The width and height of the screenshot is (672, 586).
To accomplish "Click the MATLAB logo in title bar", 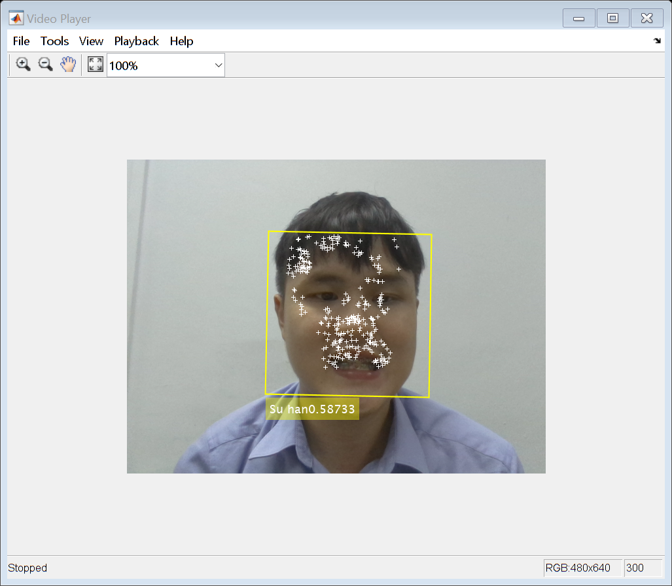I will tap(16, 18).
